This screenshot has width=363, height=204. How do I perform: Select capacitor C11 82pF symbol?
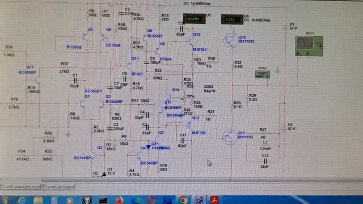click(x=183, y=141)
